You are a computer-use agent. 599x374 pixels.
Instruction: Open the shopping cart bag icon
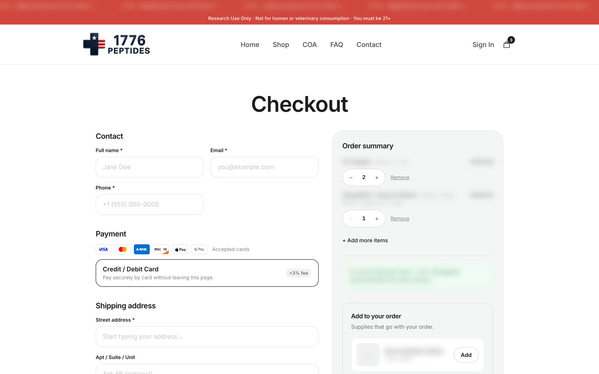coord(507,45)
